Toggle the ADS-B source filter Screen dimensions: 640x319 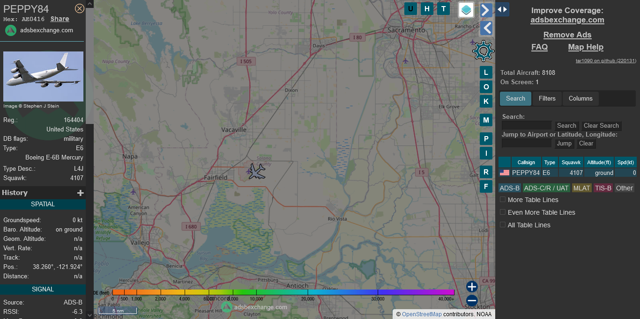(x=510, y=188)
